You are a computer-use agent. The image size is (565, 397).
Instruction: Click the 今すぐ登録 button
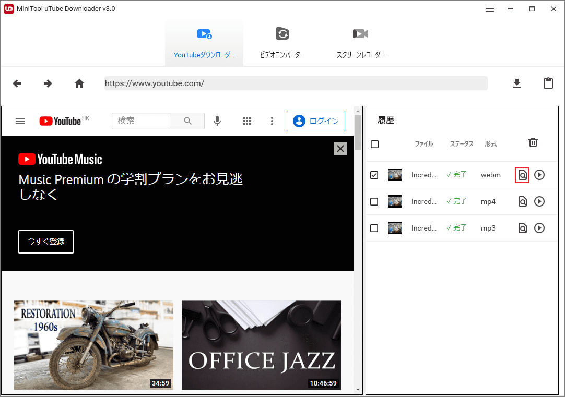point(46,242)
